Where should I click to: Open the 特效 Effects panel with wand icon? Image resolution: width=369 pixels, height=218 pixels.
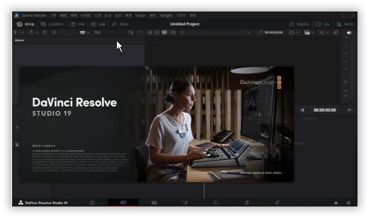point(120,24)
